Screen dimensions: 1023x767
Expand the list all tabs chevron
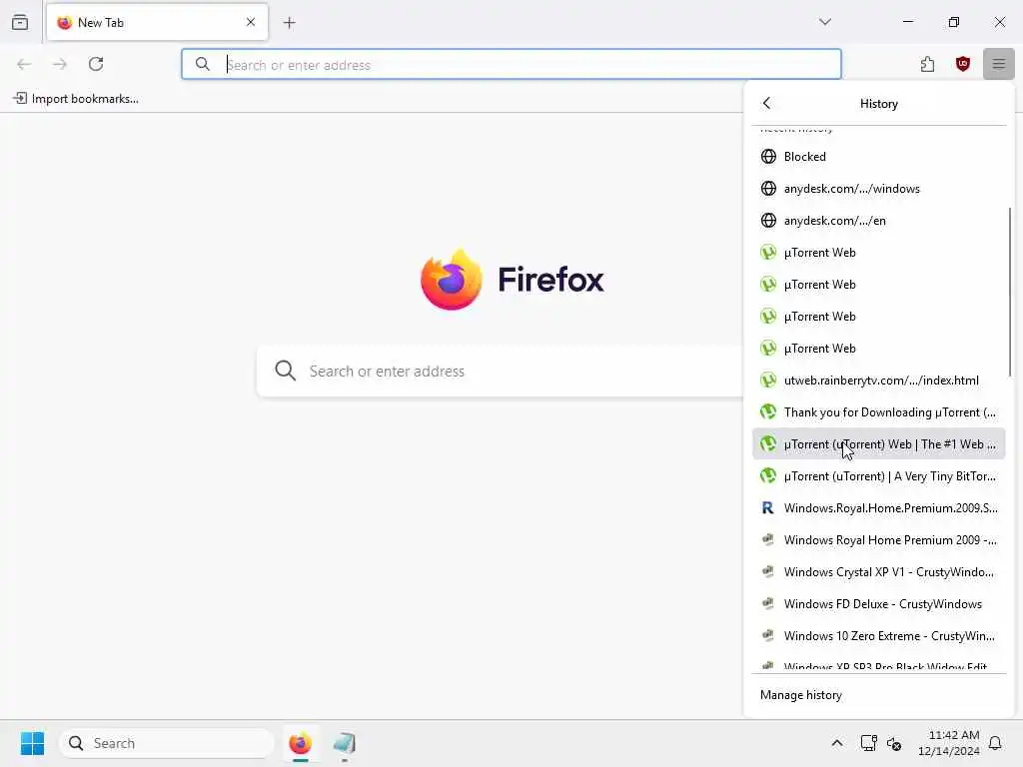pyautogui.click(x=824, y=22)
